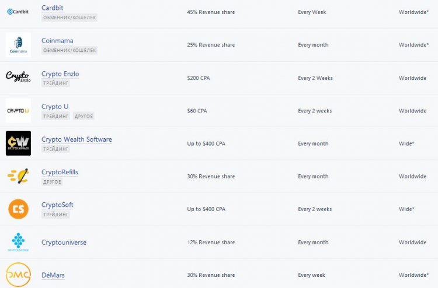Open the CryptoRefills link

pos(60,172)
